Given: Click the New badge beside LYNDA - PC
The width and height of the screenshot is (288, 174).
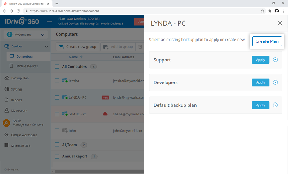Looking at the screenshot, I should (x=105, y=97).
